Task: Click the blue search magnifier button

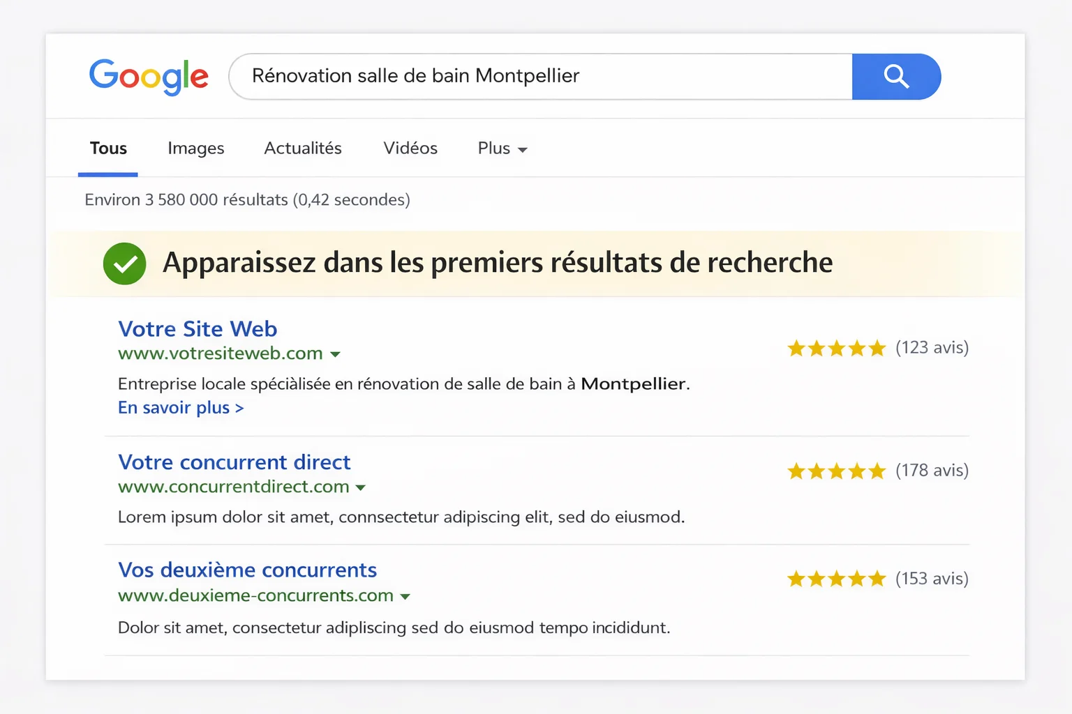Action: [896, 76]
